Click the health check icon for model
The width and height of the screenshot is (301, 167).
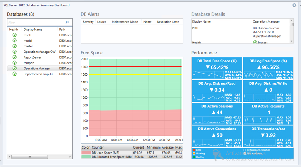coord(14,40)
